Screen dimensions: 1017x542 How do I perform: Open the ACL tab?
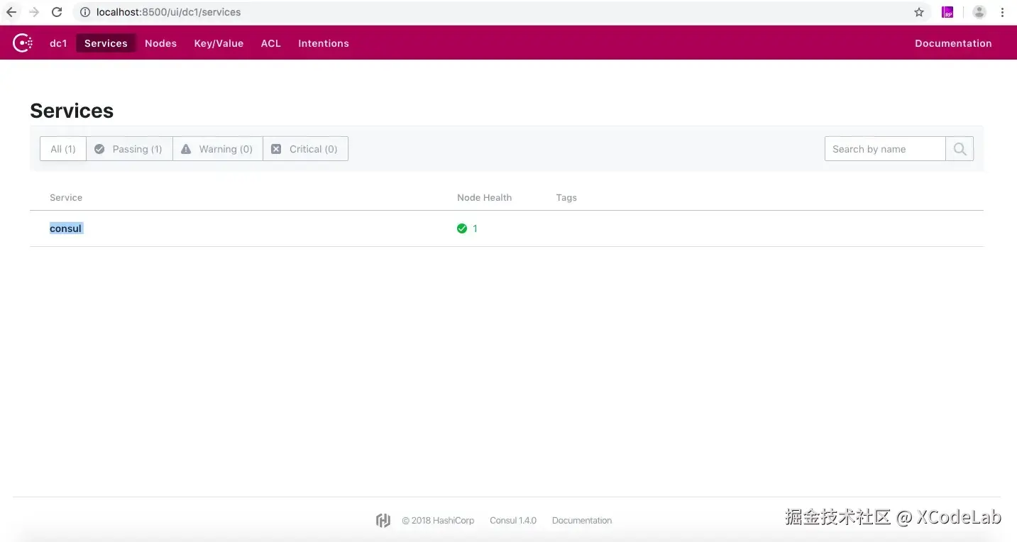coord(271,43)
